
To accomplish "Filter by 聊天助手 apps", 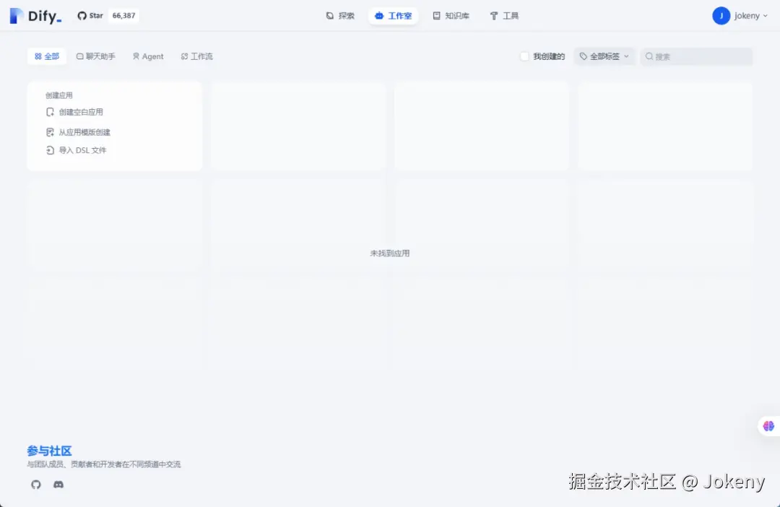I will tap(95, 56).
